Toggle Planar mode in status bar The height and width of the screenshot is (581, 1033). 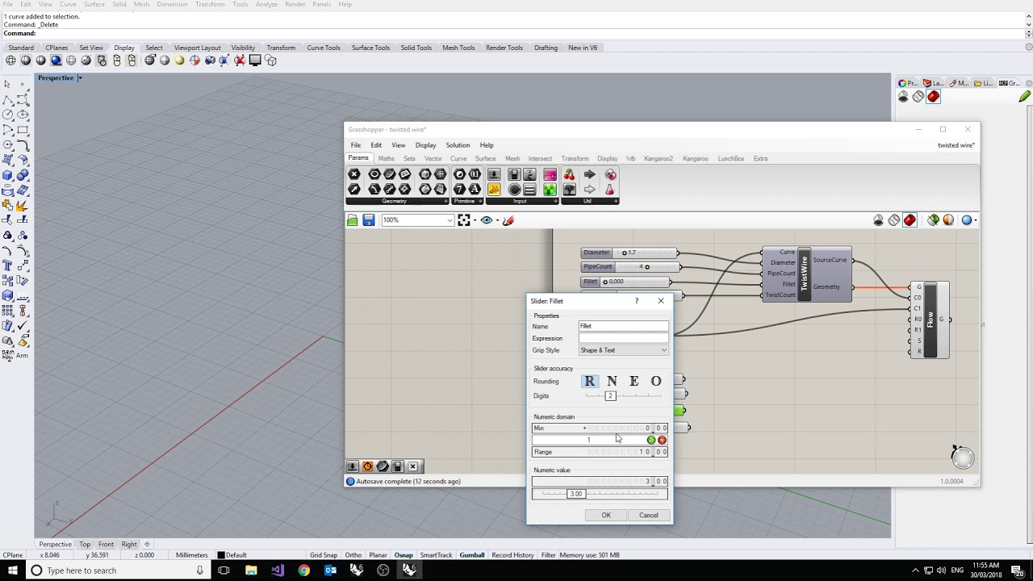(378, 555)
